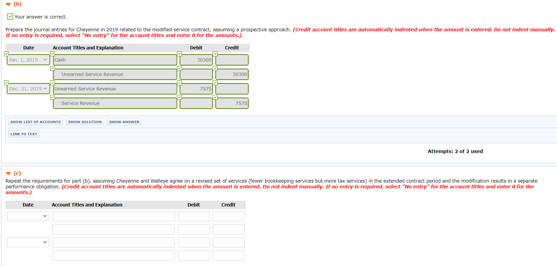
Task: Click part (b) 'Account Titles and Explanation' header
Action: tap(88, 48)
